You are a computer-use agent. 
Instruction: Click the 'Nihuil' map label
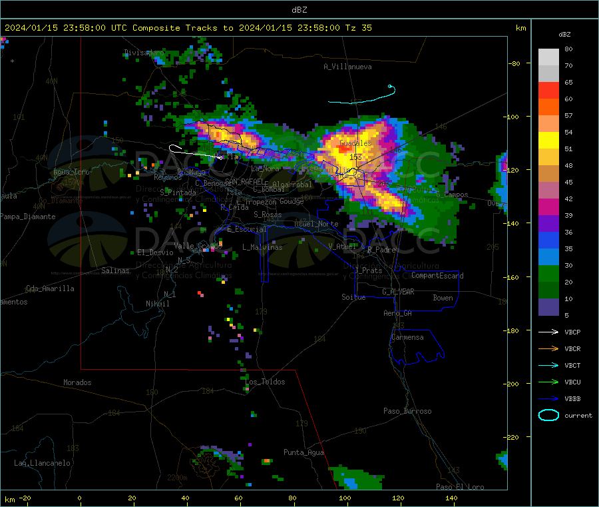coord(158,304)
